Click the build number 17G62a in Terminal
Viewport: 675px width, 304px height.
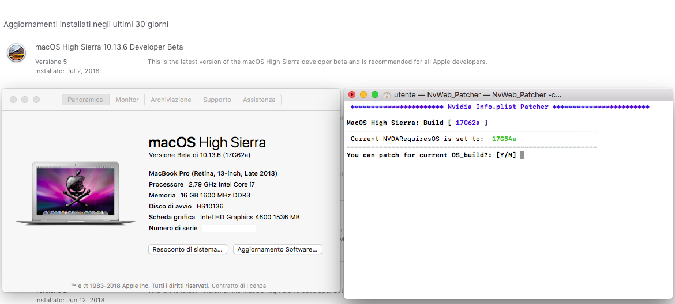pos(467,123)
